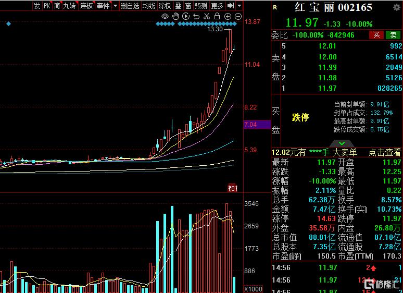This screenshot has height=293, width=403.
Task: Click the 外盘 35.58万 value
Action: click(322, 228)
